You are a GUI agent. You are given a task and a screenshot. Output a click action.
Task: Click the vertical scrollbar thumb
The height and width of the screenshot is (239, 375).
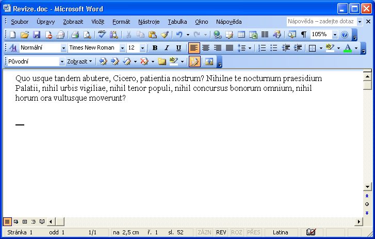pos(367,85)
